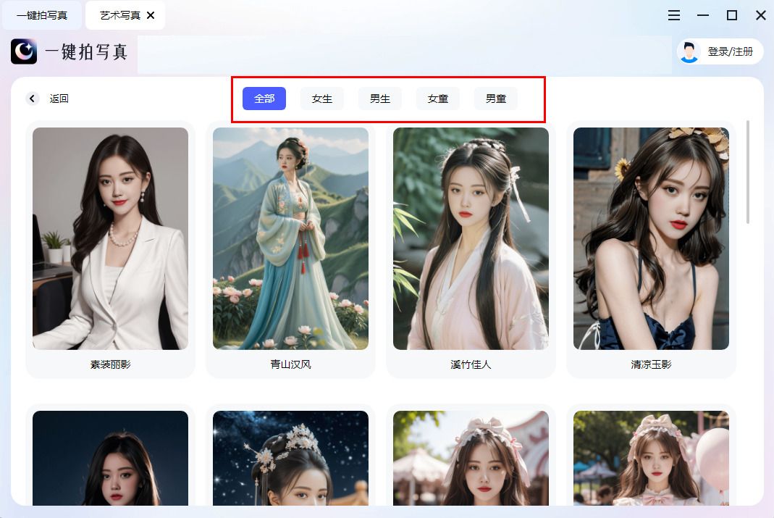Open the 素装丽影 template thumbnail
Viewport: 774px width, 518px height.
point(110,238)
